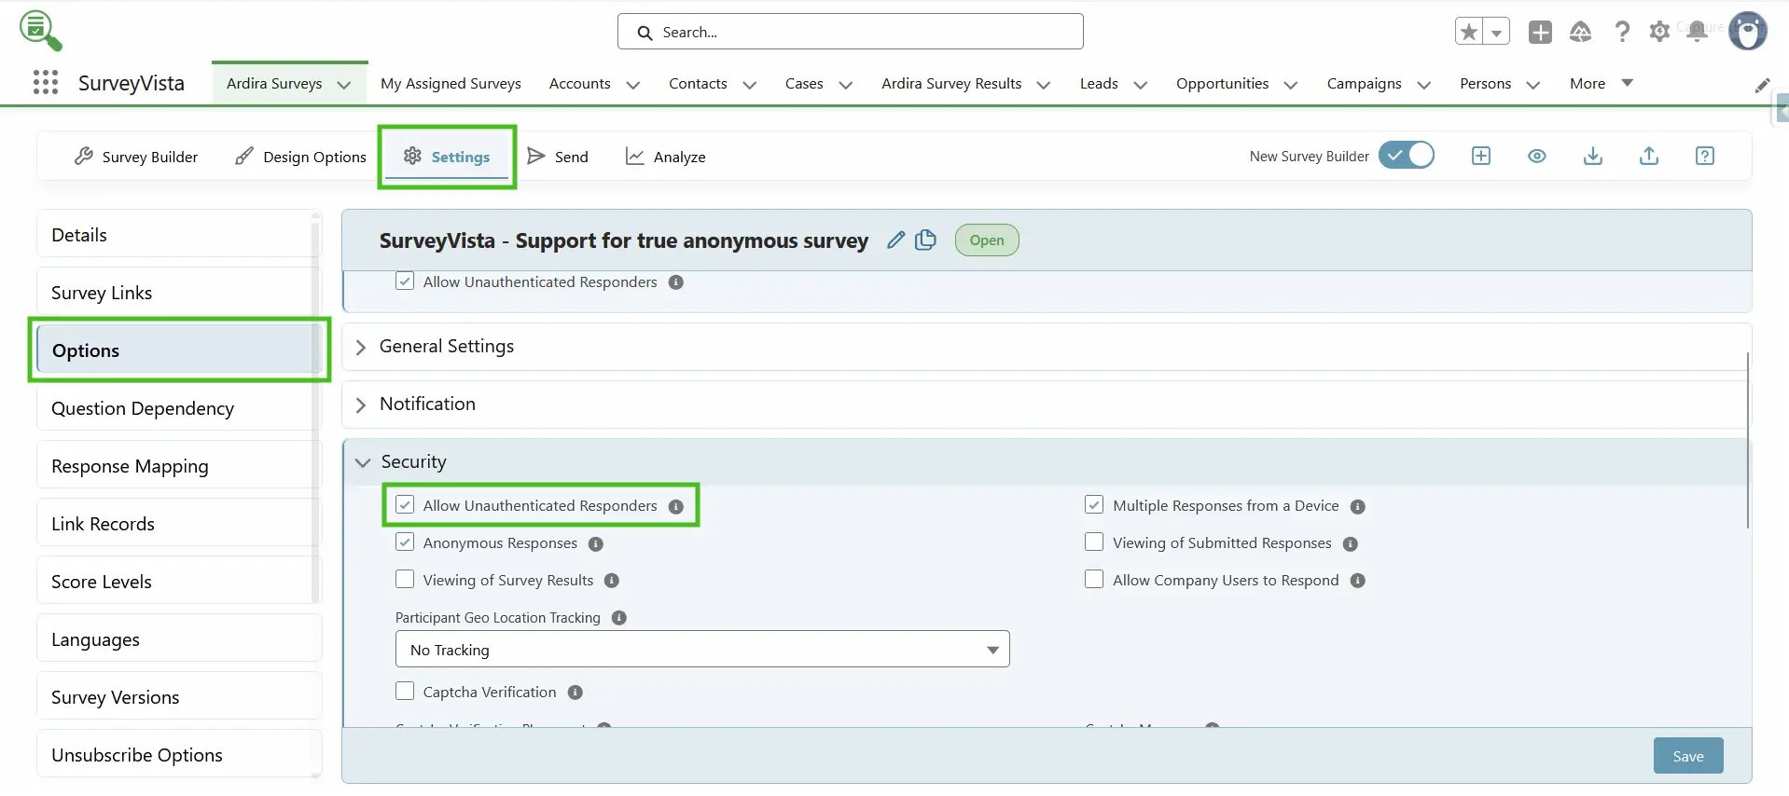Click the Search input field
The width and height of the screenshot is (1789, 796).
pyautogui.click(x=850, y=32)
